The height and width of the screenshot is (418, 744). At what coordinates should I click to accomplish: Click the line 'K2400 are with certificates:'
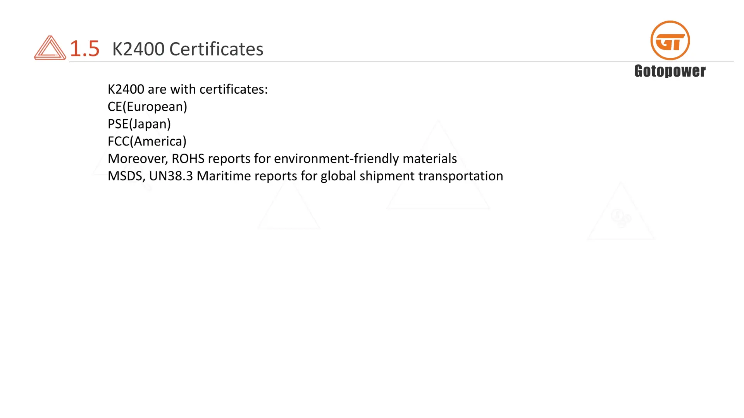(188, 89)
